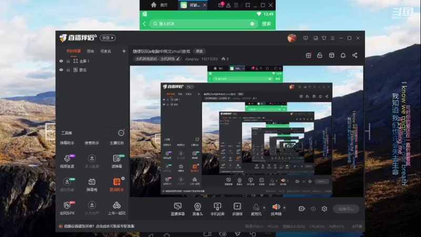Viewport: 421px width, 237px height.
Task: Open emulator user account icon
Action: click(228, 5)
